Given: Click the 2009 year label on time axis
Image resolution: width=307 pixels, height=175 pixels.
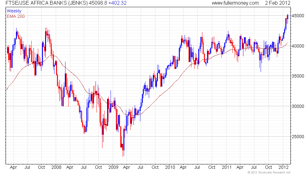Looking at the screenshot, I should click(113, 167).
